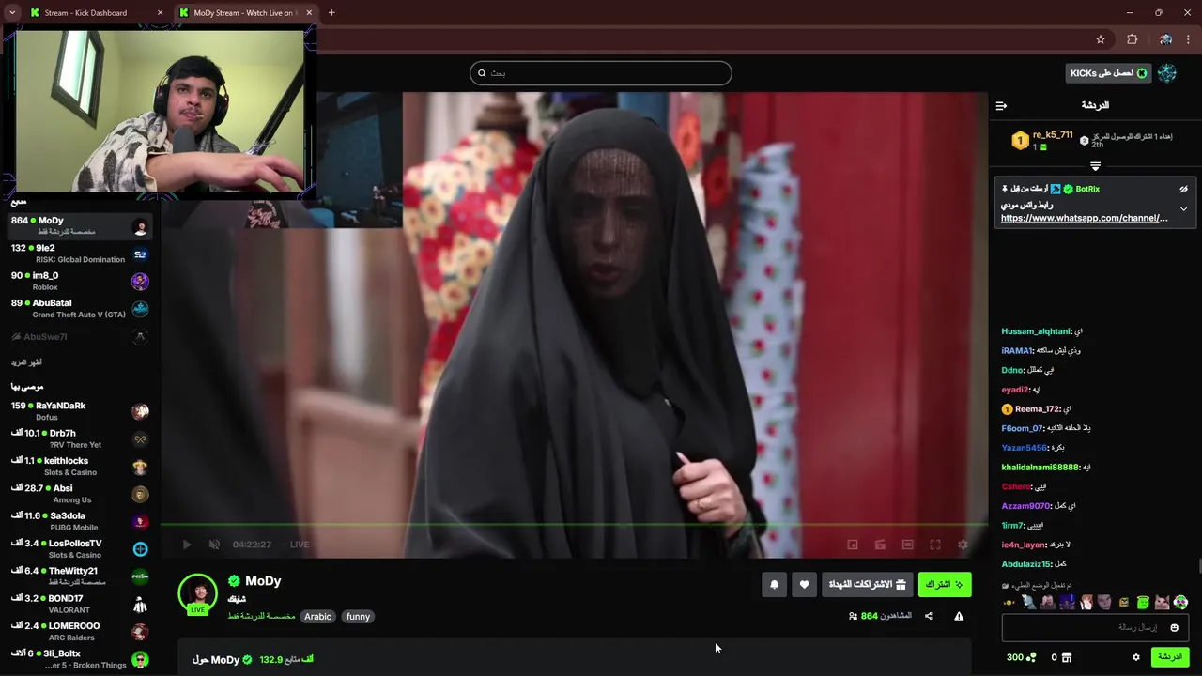Enter fullscreen video mode
The width and height of the screenshot is (1202, 676).
(x=935, y=545)
